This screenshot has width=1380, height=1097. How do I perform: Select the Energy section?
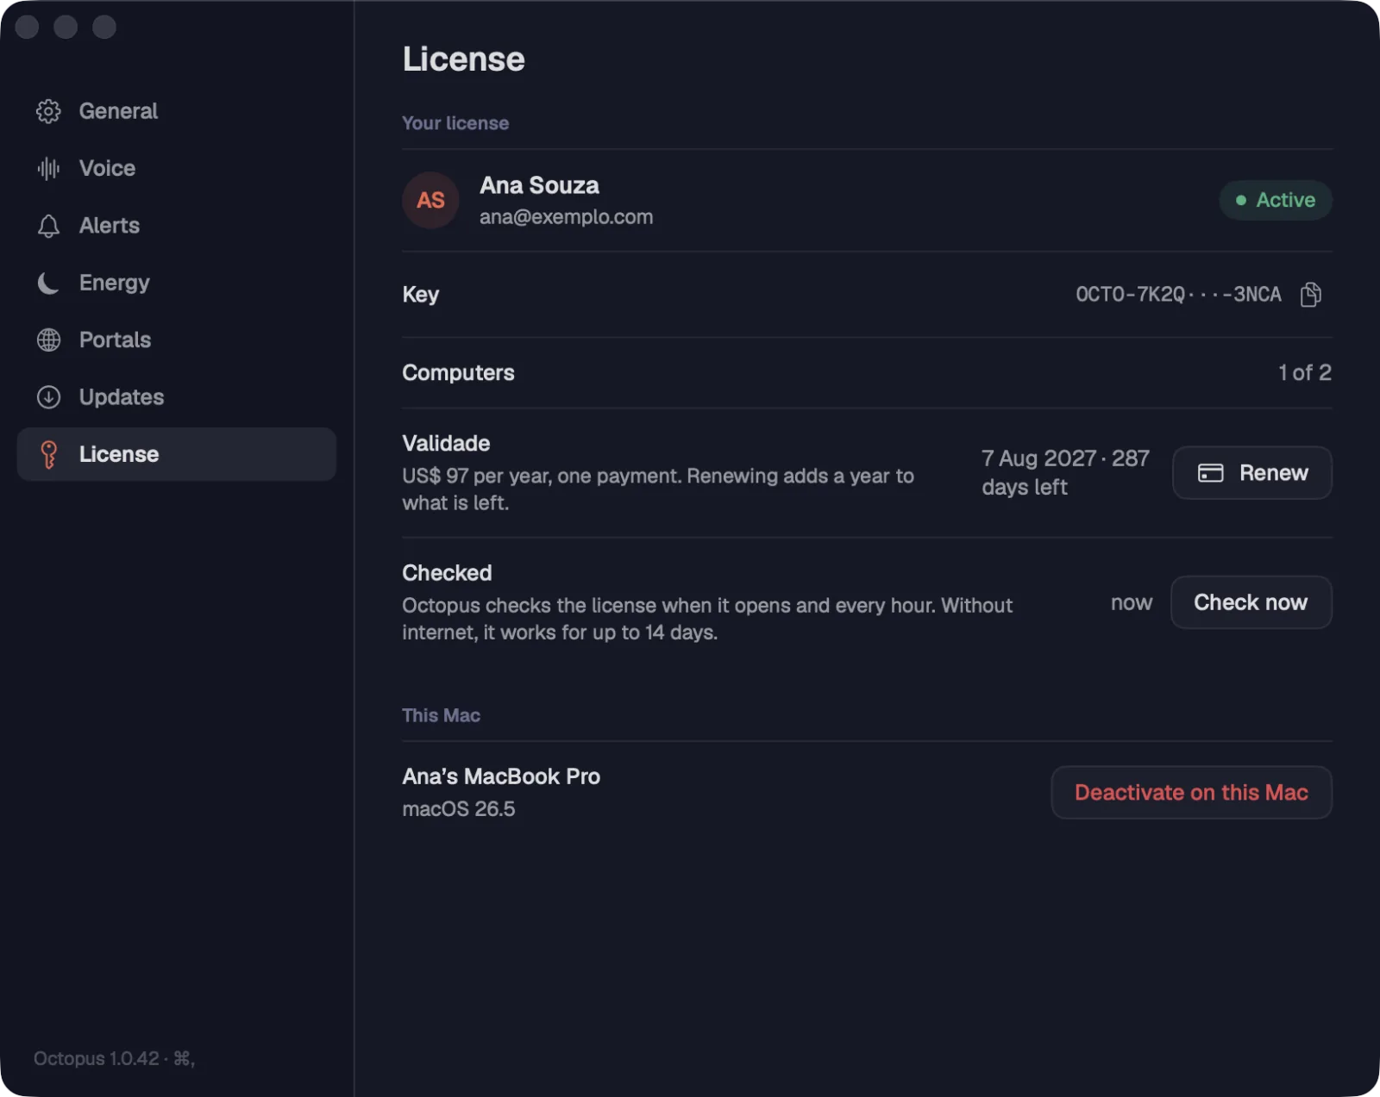pos(177,283)
